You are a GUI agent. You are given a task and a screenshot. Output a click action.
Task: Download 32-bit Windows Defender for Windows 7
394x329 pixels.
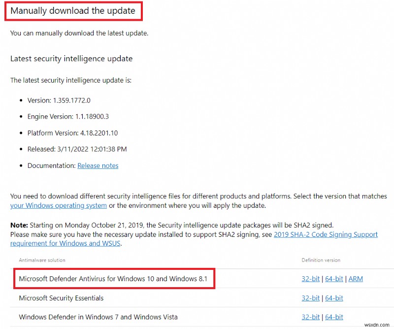[310, 317]
